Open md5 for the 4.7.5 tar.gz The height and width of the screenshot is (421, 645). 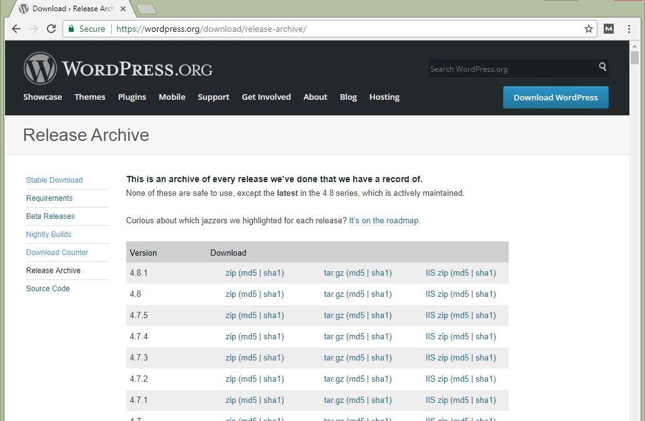357,315
